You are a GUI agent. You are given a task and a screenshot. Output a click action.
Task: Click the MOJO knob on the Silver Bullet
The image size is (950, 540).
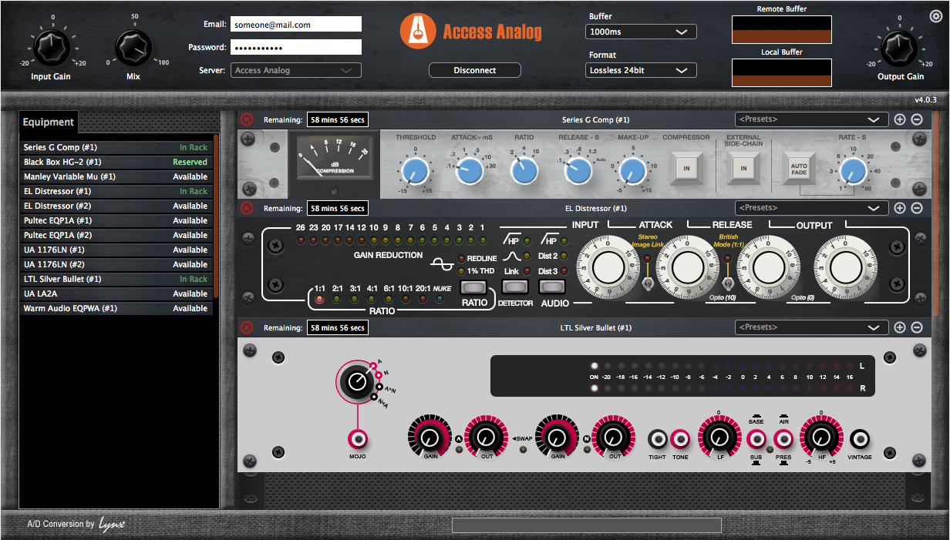[x=357, y=381]
